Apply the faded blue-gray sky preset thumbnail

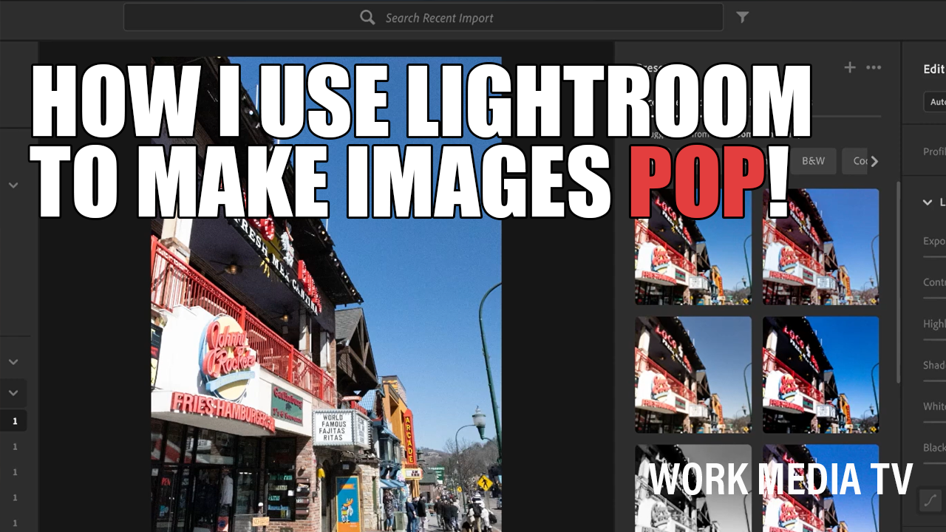(693, 375)
